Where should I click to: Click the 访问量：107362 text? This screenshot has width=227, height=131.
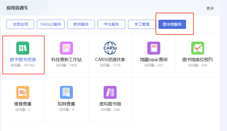pyautogui.click(x=23, y=65)
